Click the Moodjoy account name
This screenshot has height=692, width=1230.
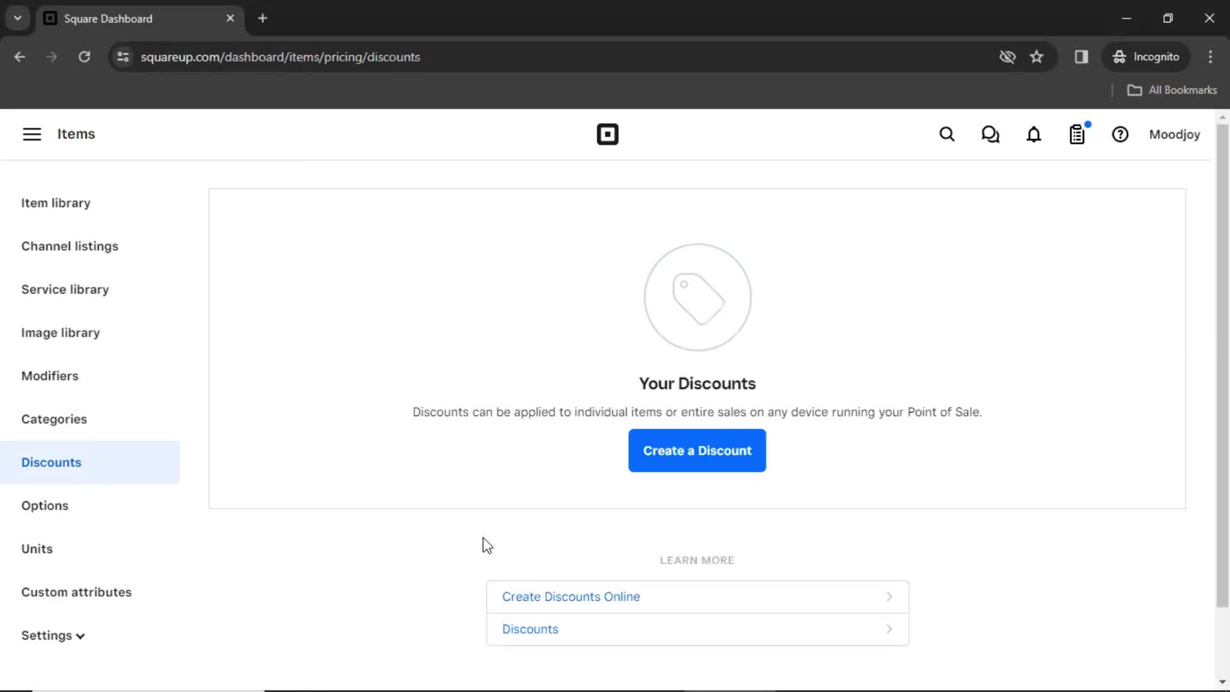[x=1175, y=135]
